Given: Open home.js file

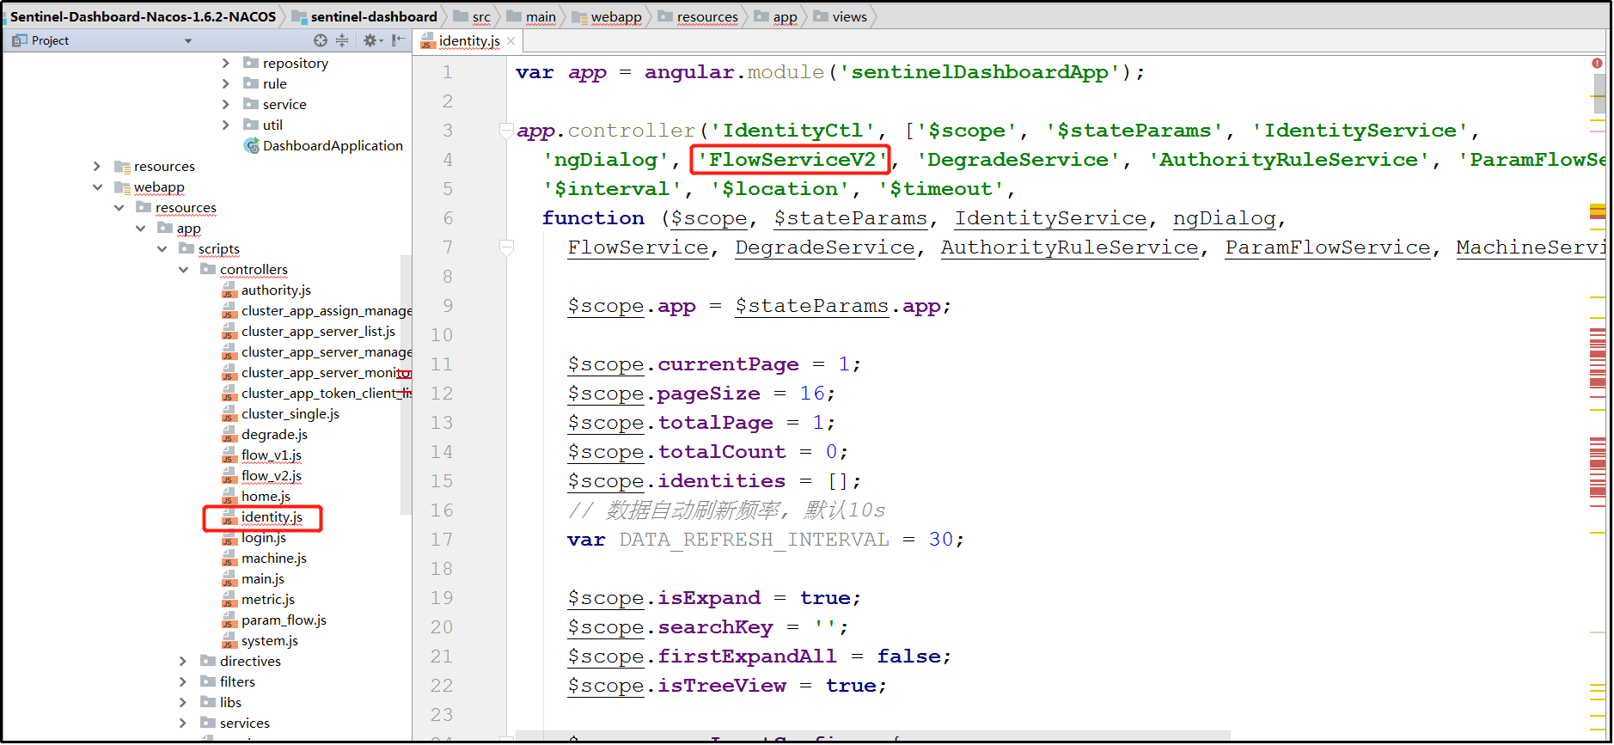Looking at the screenshot, I should (x=256, y=496).
